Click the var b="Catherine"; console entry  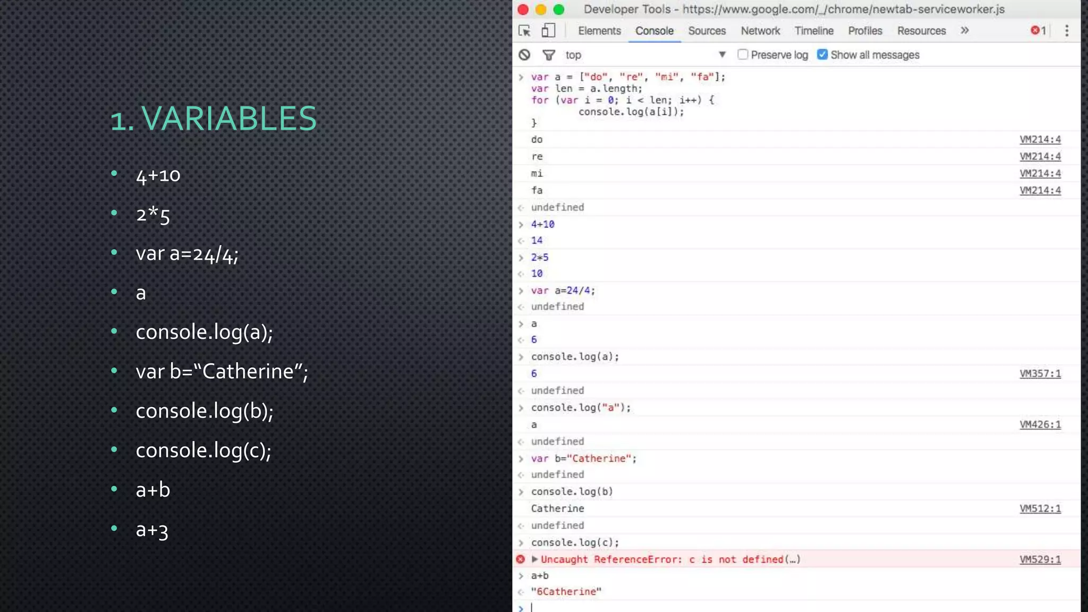[583, 458]
